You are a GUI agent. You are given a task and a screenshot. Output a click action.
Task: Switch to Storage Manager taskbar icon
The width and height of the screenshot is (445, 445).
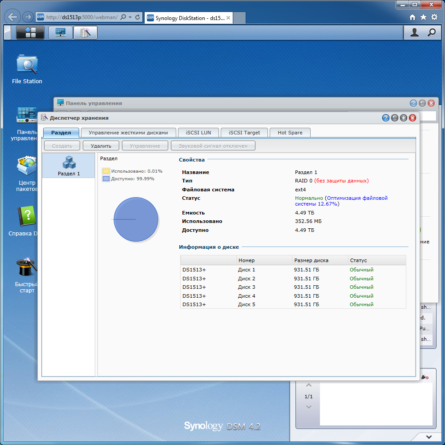[85, 32]
